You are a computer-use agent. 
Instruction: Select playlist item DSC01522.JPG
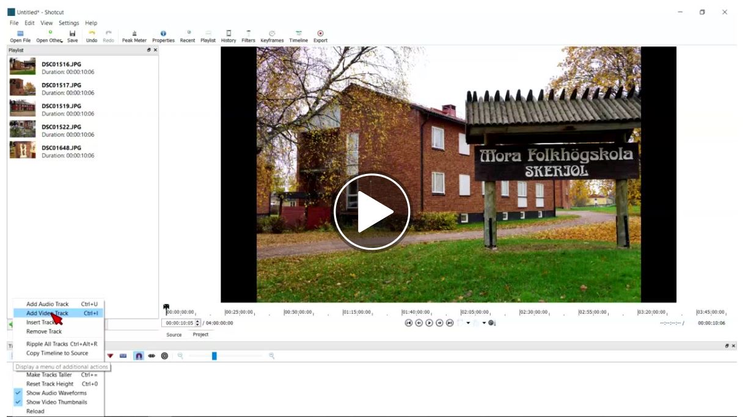[82, 130]
